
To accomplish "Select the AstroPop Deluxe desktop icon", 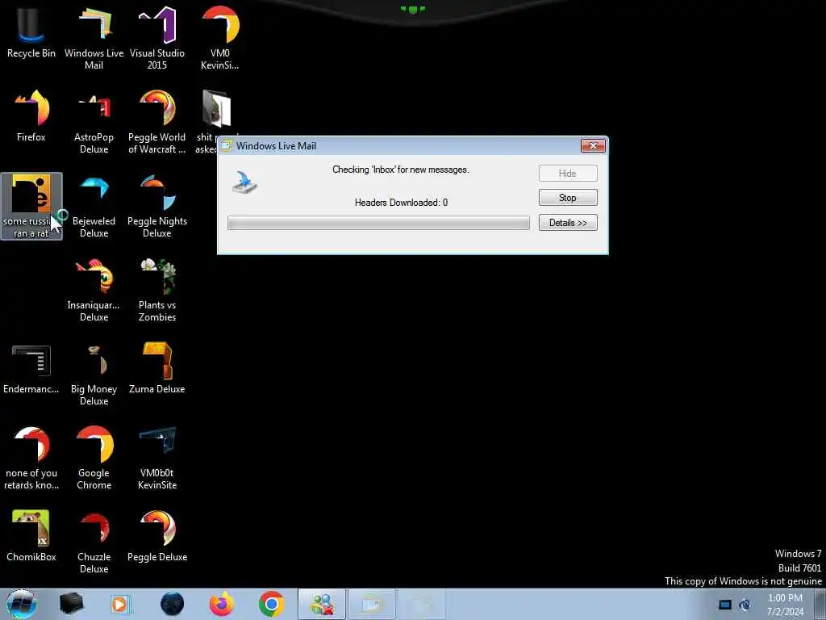I will tap(94, 123).
